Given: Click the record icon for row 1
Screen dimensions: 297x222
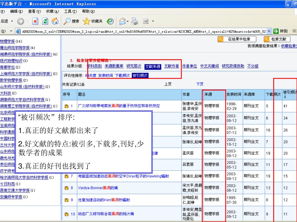Looking at the screenshot, I should [x=66, y=106].
